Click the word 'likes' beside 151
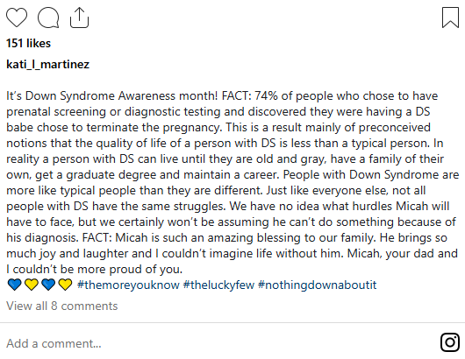 39,43
